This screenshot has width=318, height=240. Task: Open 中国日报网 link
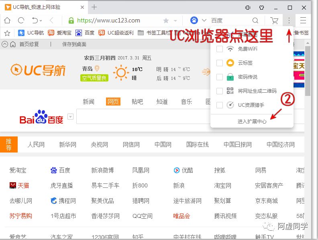pos(237,144)
